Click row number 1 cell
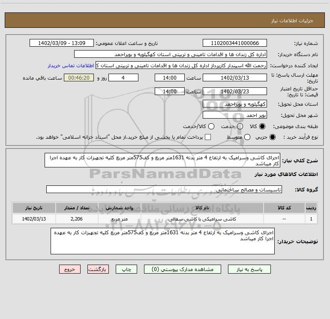330x319 pixels. (x=311, y=219)
